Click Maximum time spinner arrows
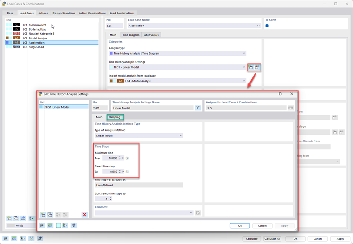The image size is (353, 244). pos(120,158)
